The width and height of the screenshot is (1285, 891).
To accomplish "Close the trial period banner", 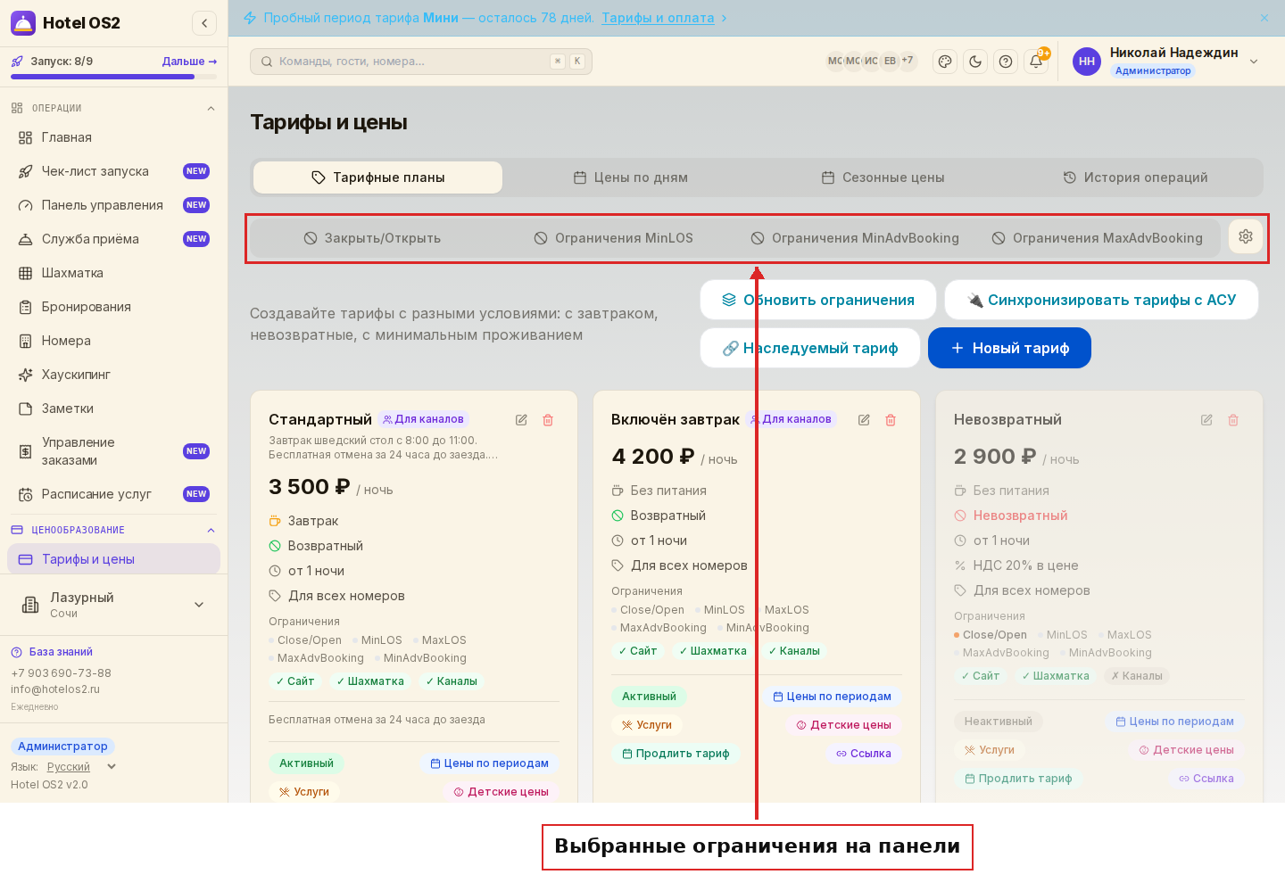I will point(1264,18).
